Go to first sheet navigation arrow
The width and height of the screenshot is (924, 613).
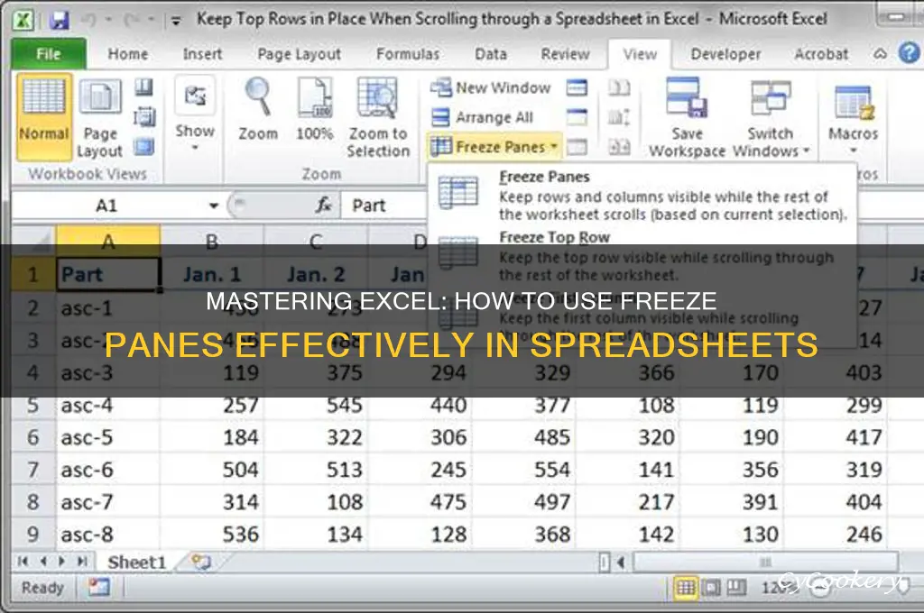[23, 562]
